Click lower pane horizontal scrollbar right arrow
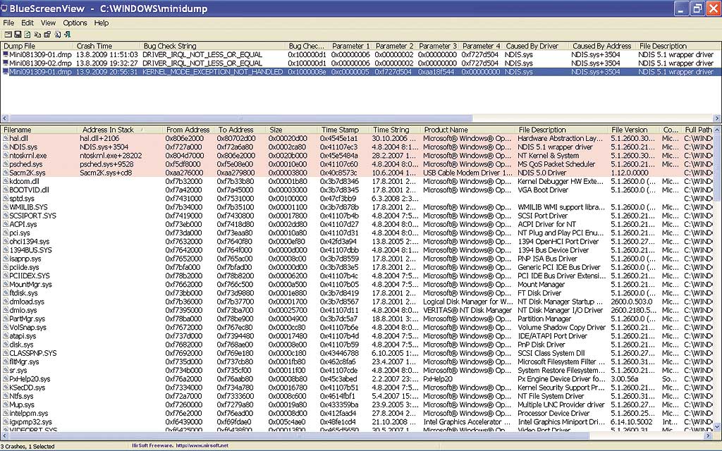 709,435
